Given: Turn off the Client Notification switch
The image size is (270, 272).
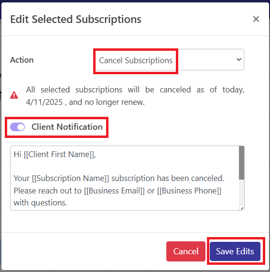Looking at the screenshot, I should [18, 127].
